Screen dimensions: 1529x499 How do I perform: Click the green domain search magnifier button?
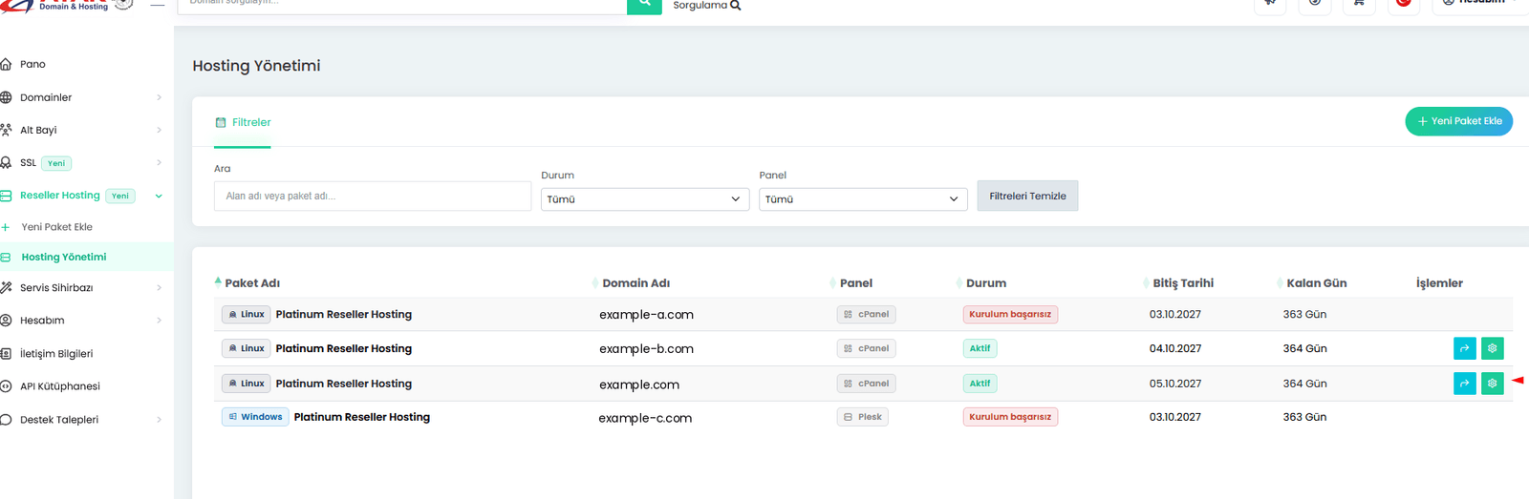pos(644,5)
